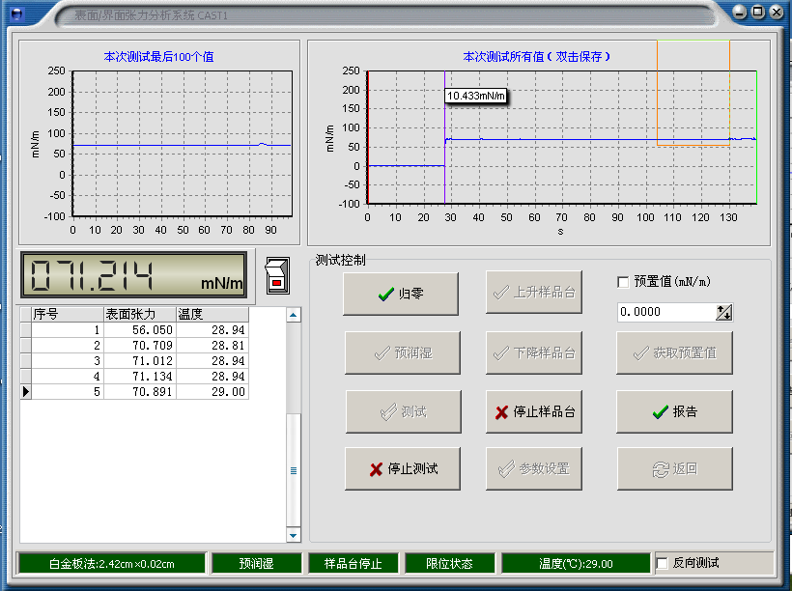Click the 本次测试所有值 chart title
This screenshot has width=792, height=591.
pyautogui.click(x=536, y=57)
